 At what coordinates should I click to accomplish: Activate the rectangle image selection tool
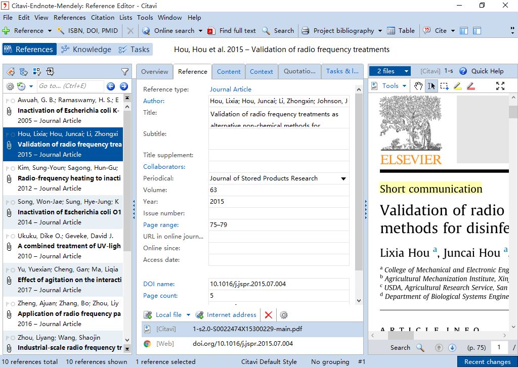[x=444, y=86]
